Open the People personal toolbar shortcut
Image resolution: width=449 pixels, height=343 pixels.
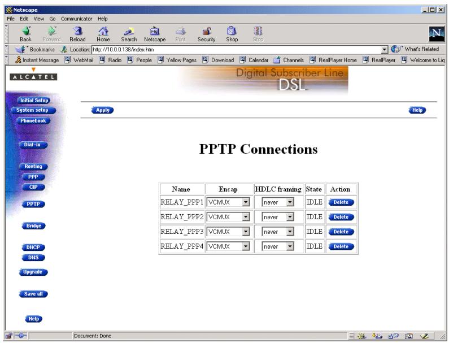tap(140, 60)
